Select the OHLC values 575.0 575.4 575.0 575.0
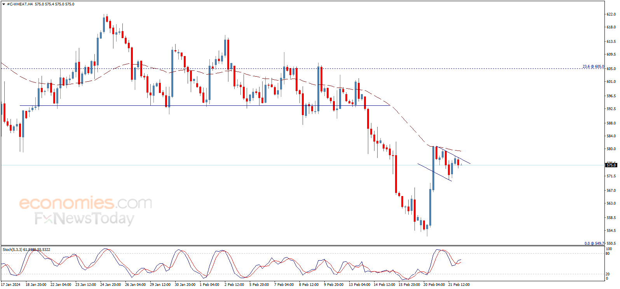Screen dimensions: 620x289 click(x=54, y=4)
